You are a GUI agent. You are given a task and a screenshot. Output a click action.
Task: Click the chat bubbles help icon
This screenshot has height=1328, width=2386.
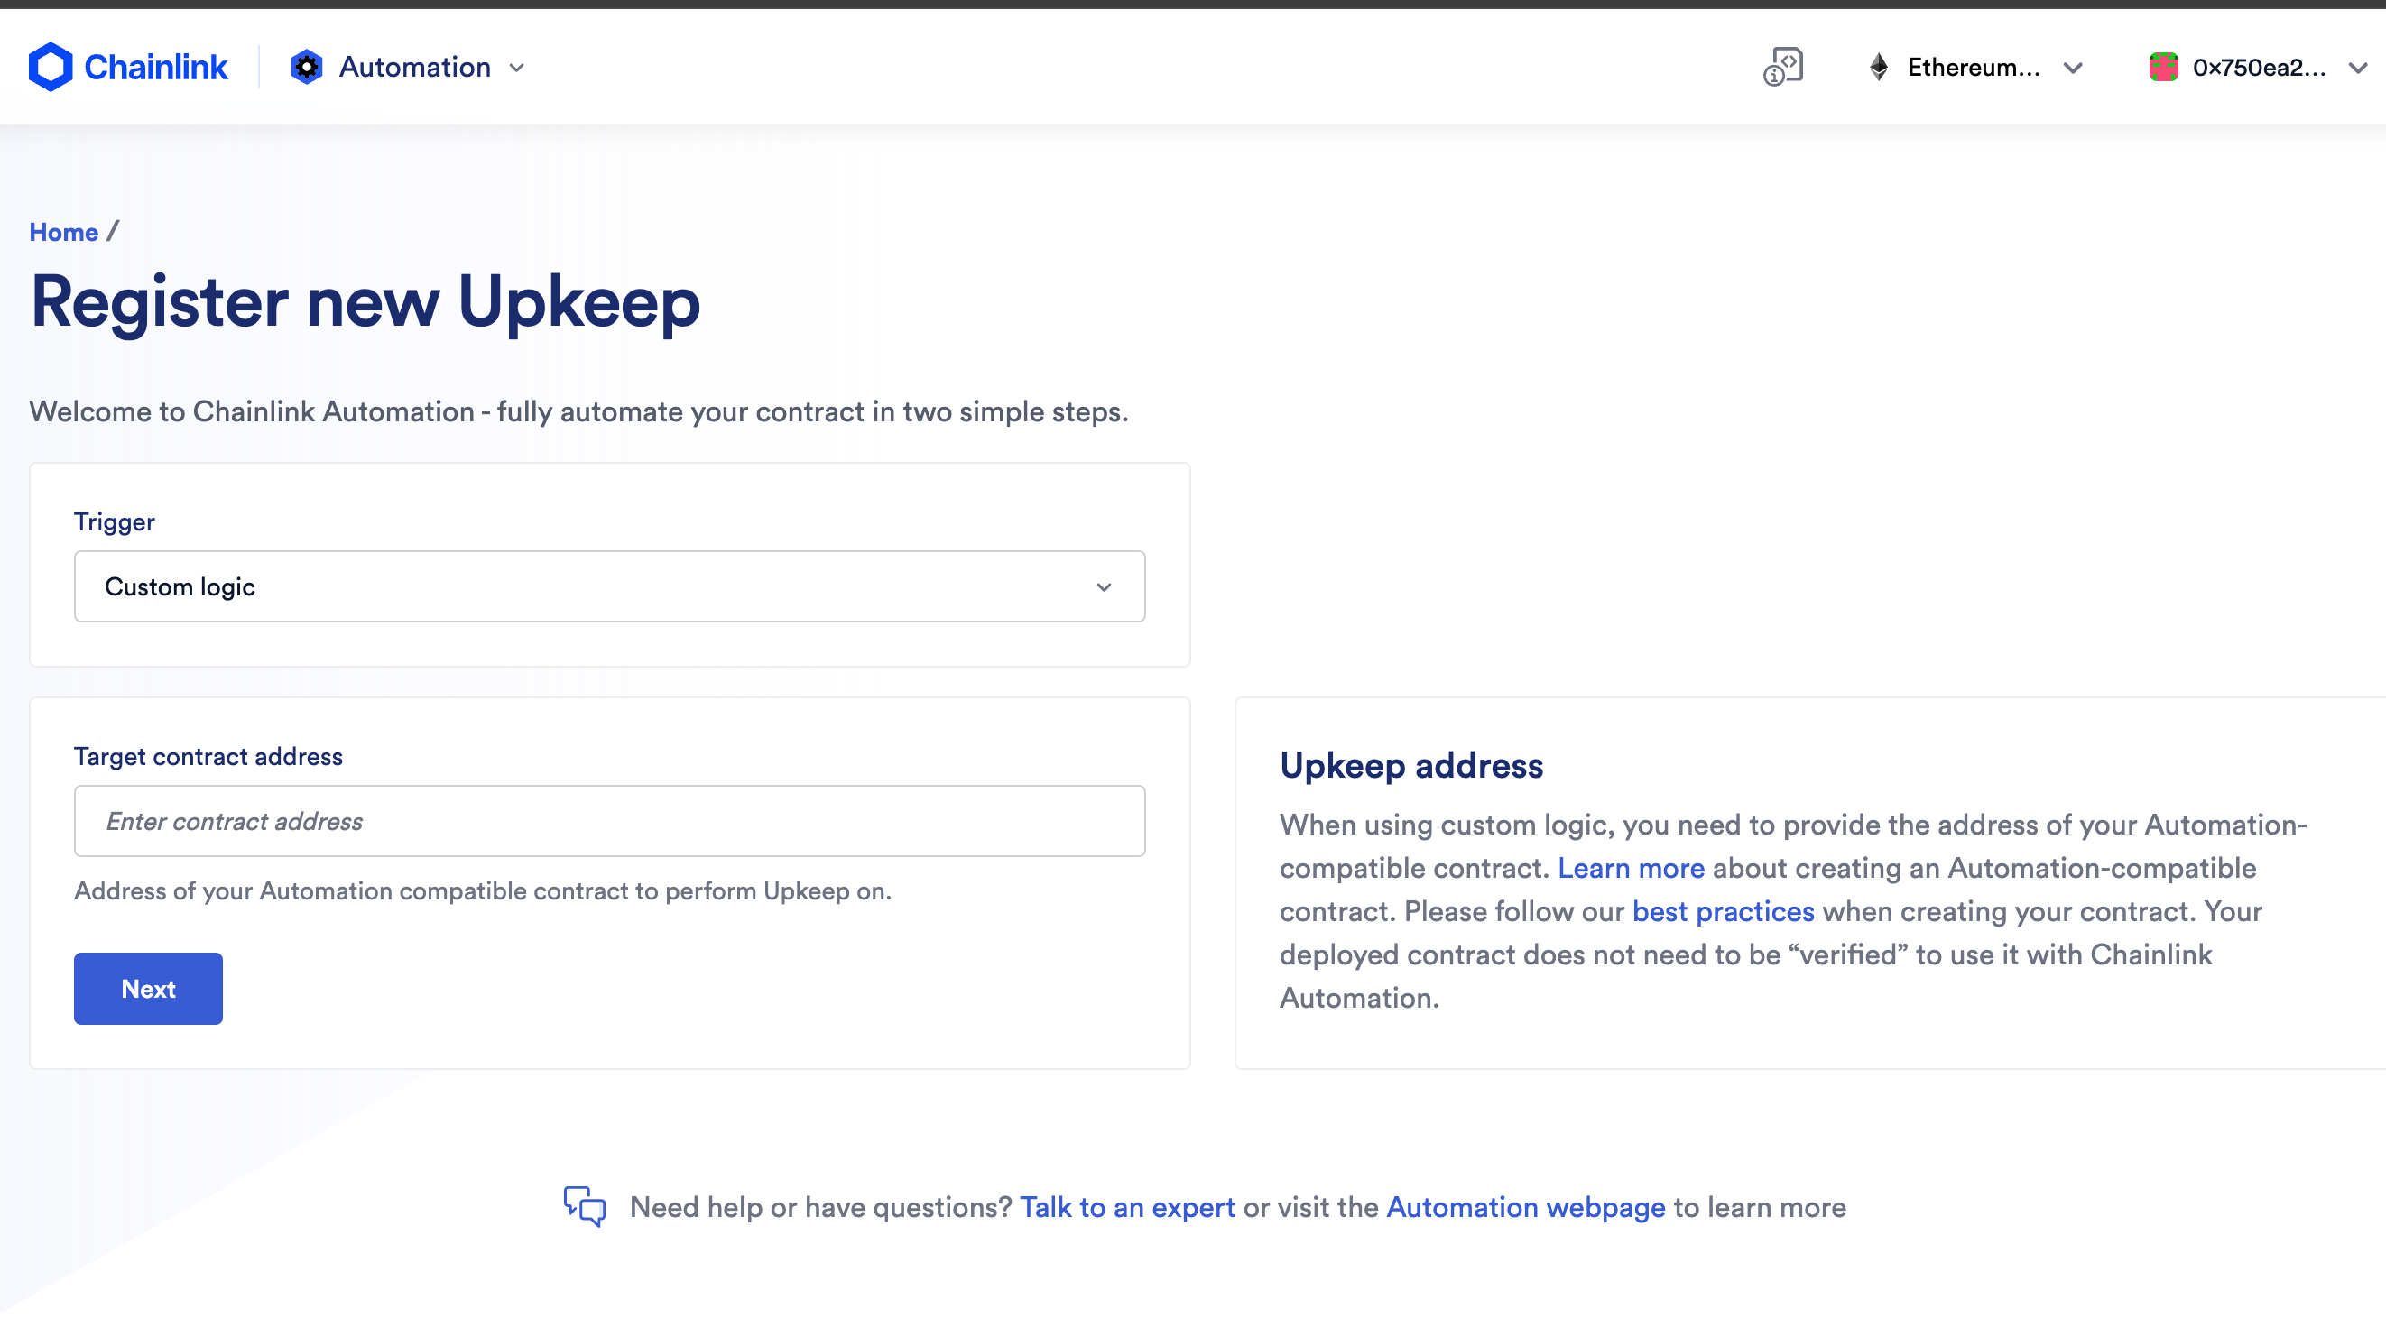click(x=585, y=1206)
